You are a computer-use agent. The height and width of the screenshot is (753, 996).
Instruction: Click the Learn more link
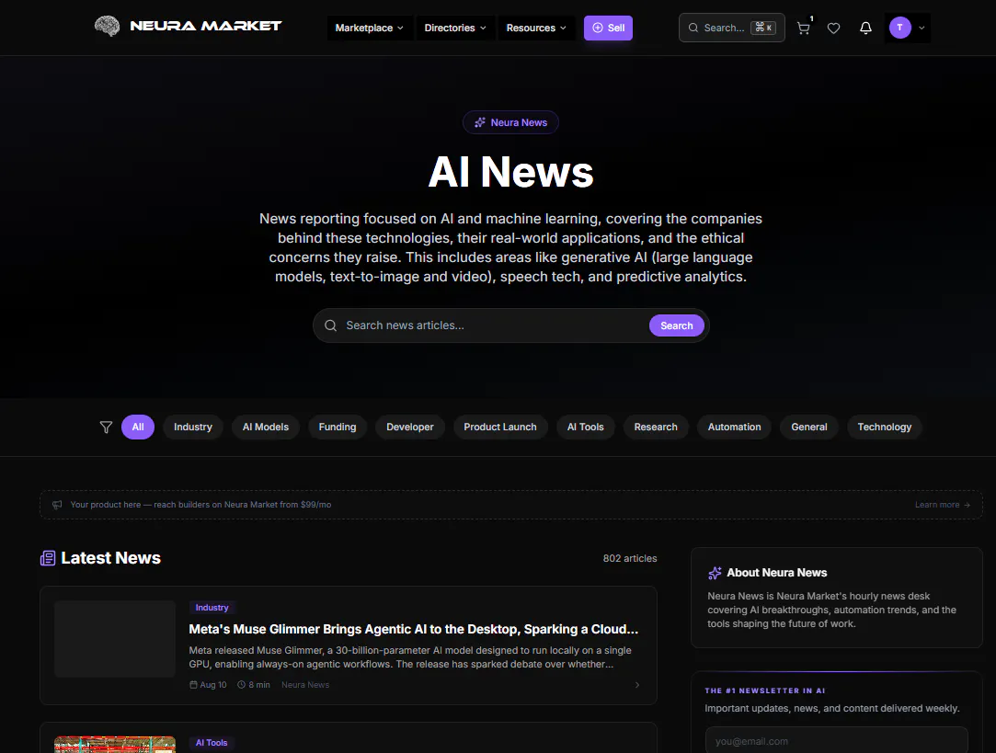943,505
